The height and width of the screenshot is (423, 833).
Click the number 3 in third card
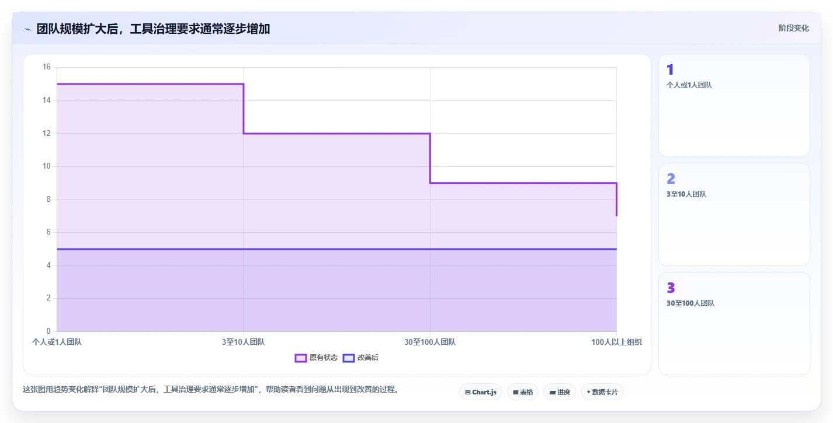(x=671, y=288)
